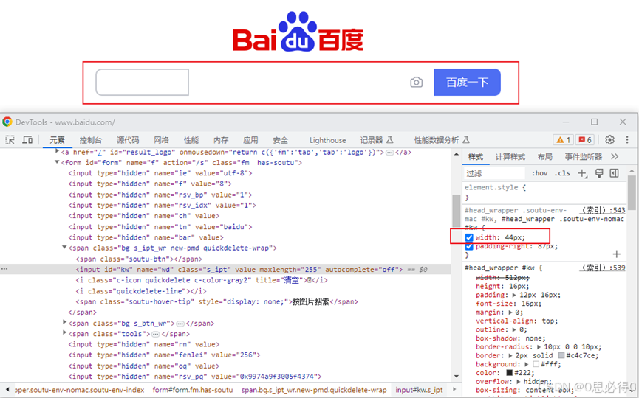Click the camera image-search icon

tap(416, 82)
